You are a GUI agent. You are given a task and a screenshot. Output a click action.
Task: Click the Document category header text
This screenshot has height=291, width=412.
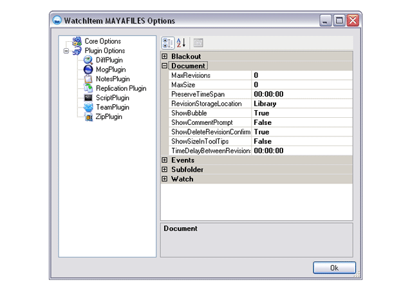pyautogui.click(x=188, y=66)
